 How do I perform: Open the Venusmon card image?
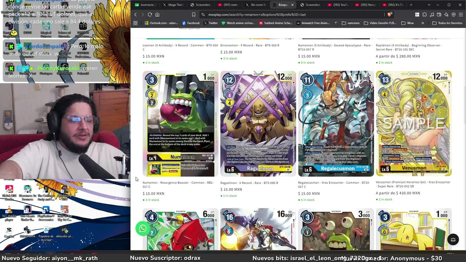click(x=414, y=124)
